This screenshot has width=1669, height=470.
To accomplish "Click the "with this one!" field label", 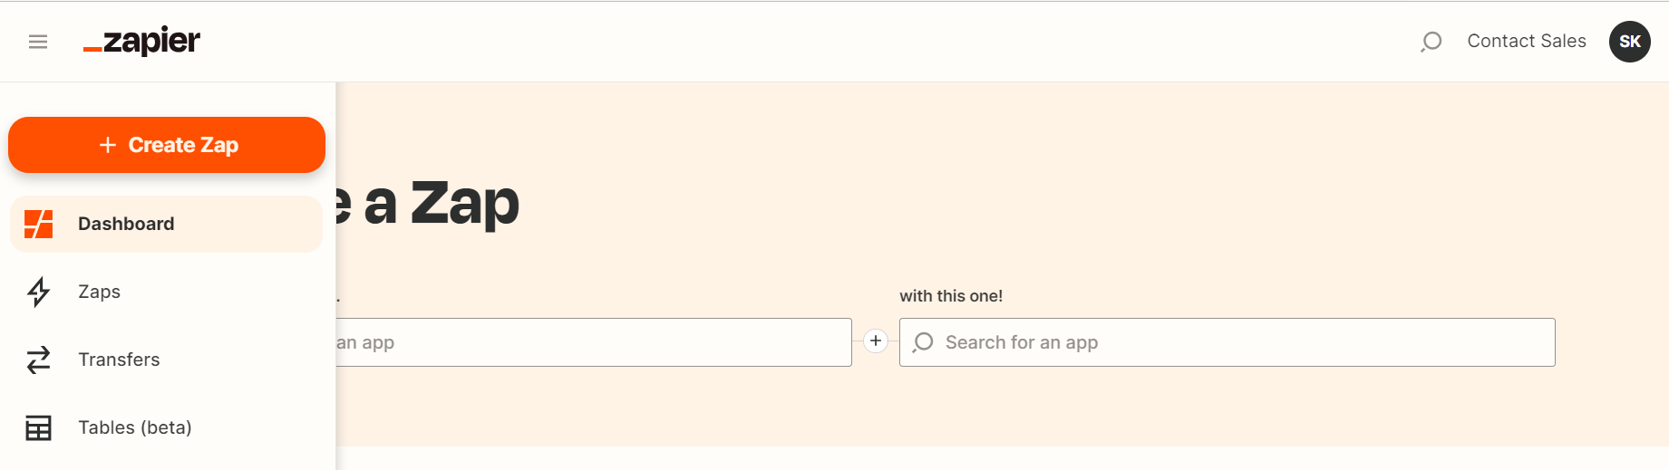I will coord(951,296).
